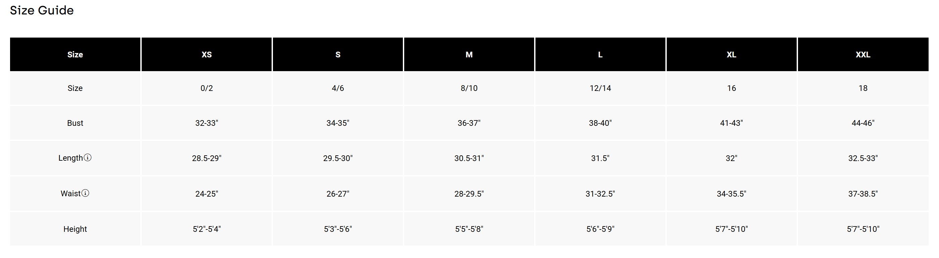This screenshot has width=939, height=258.
Task: Click the L length value 31.5"
Action: tap(600, 158)
